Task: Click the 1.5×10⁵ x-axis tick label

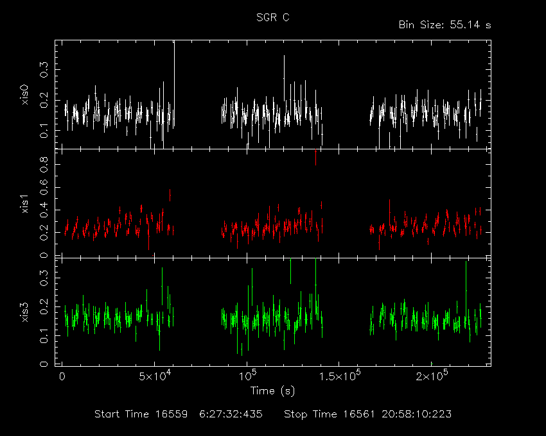Action: pyautogui.click(x=340, y=376)
